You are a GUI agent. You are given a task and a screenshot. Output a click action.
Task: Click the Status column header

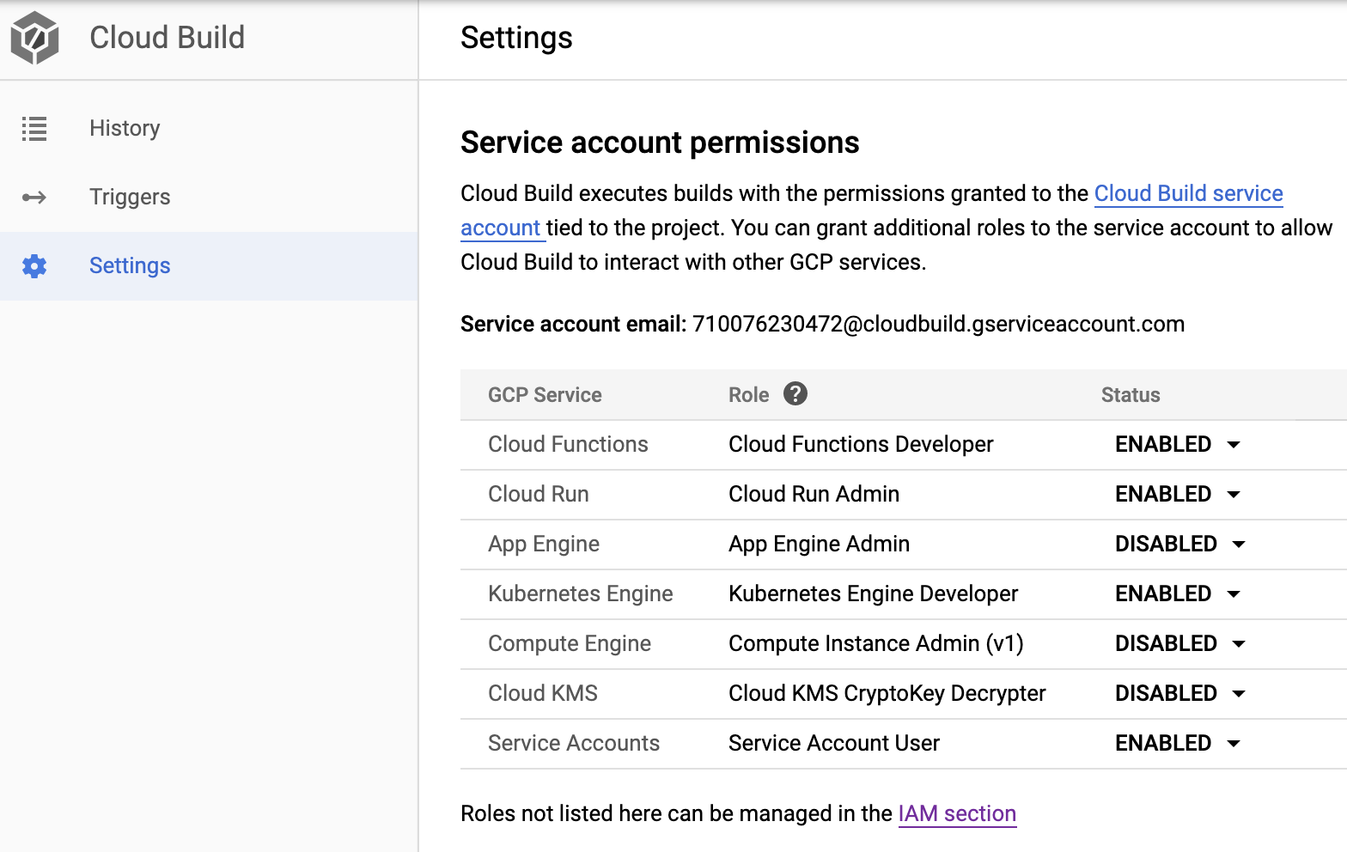coord(1131,395)
